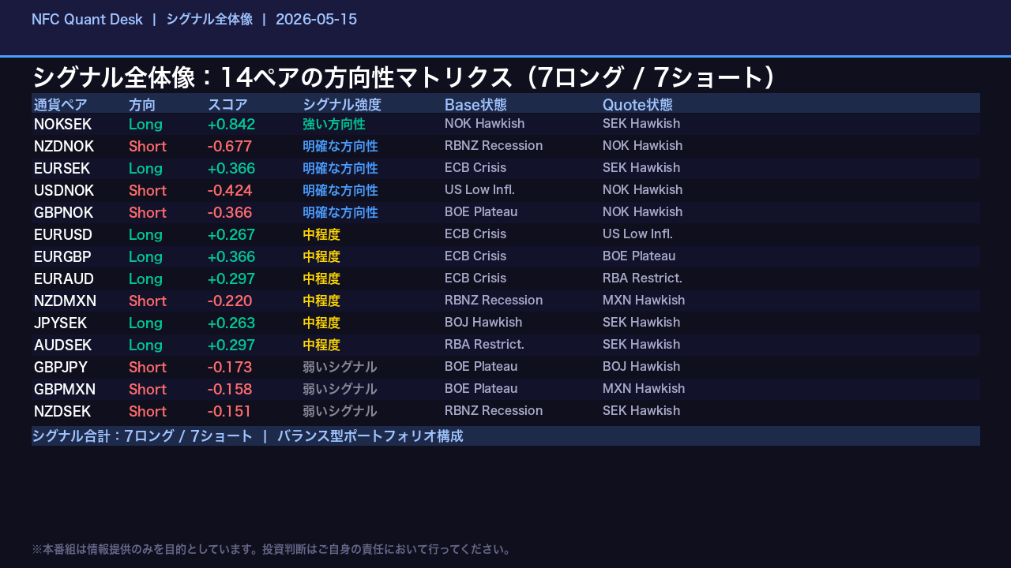Click the シグナル強度 column header
1011x568 pixels.
pos(341,104)
